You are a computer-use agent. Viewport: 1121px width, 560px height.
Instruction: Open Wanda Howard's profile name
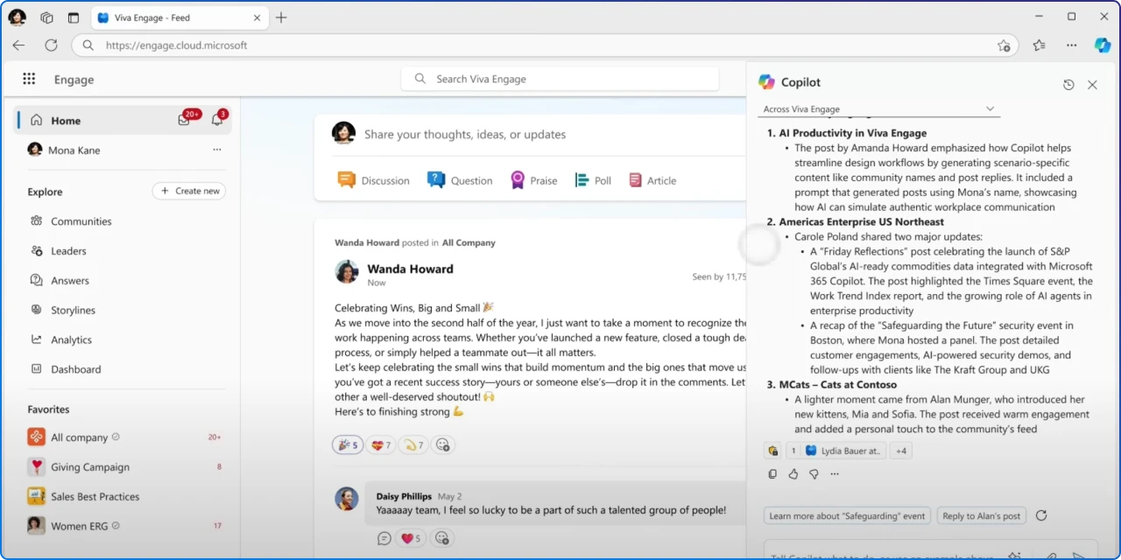point(410,269)
